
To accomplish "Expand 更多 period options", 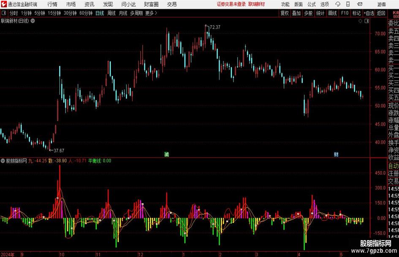I will [151, 13].
